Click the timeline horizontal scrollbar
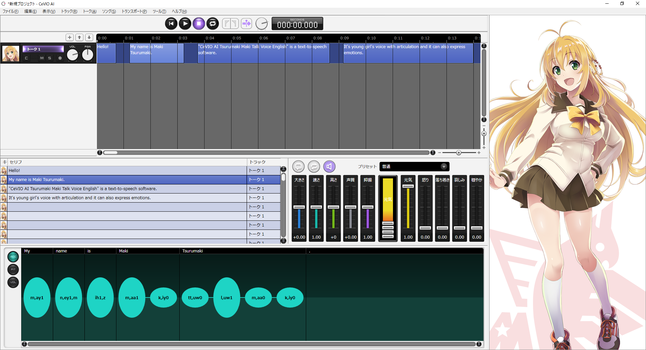Screen dimensions: 646x350 pos(266,153)
